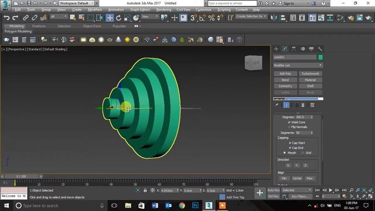Toggle the Scene Explorer icon
The width and height of the screenshot is (375, 211).
(x=293, y=18)
